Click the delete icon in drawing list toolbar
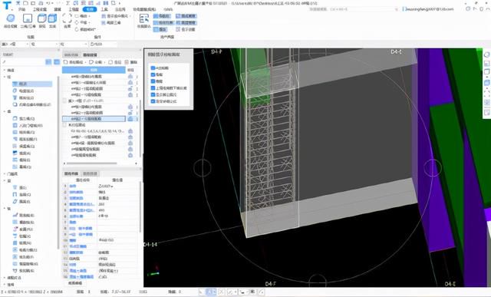 pyautogui.click(x=131, y=62)
